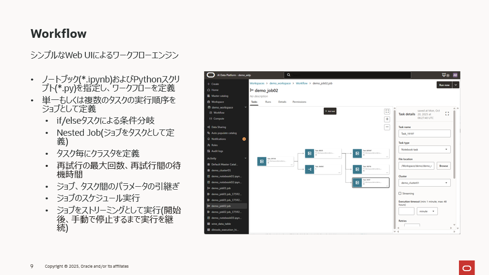Click the Run now button
Viewport: 489px width, 275px height.
(x=444, y=85)
